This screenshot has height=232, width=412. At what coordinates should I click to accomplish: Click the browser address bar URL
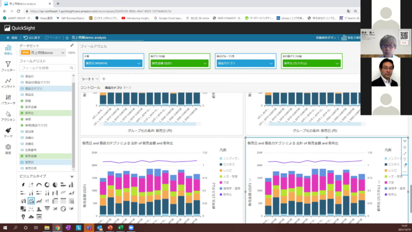coord(101,11)
